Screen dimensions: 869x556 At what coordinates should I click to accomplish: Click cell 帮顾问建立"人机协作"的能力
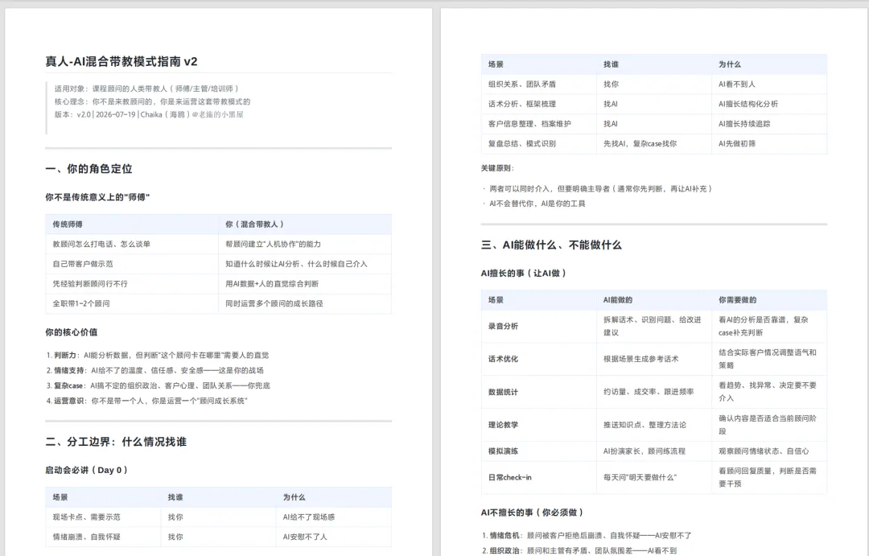(x=274, y=244)
